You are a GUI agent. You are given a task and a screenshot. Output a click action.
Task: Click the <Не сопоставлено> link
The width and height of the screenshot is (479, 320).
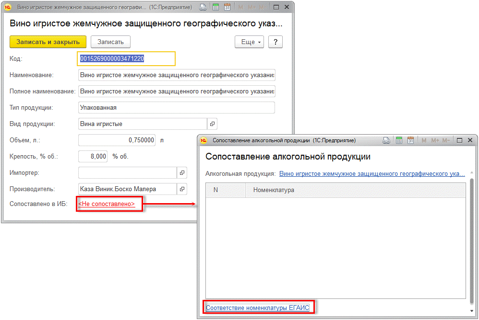click(107, 204)
